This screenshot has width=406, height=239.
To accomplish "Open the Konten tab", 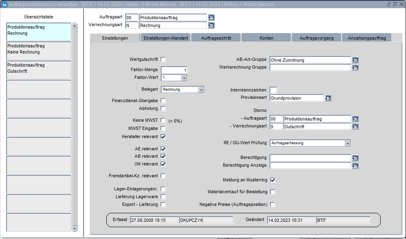I will [267, 38].
